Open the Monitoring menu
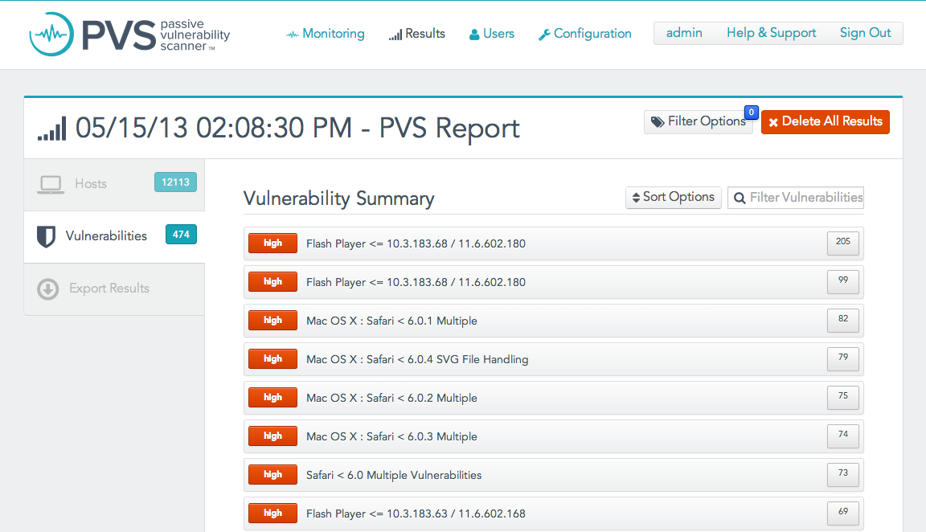This screenshot has height=532, width=926. click(x=326, y=34)
